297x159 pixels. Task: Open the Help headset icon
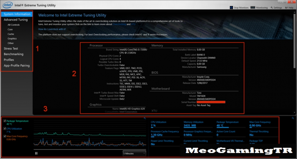coord(287,8)
